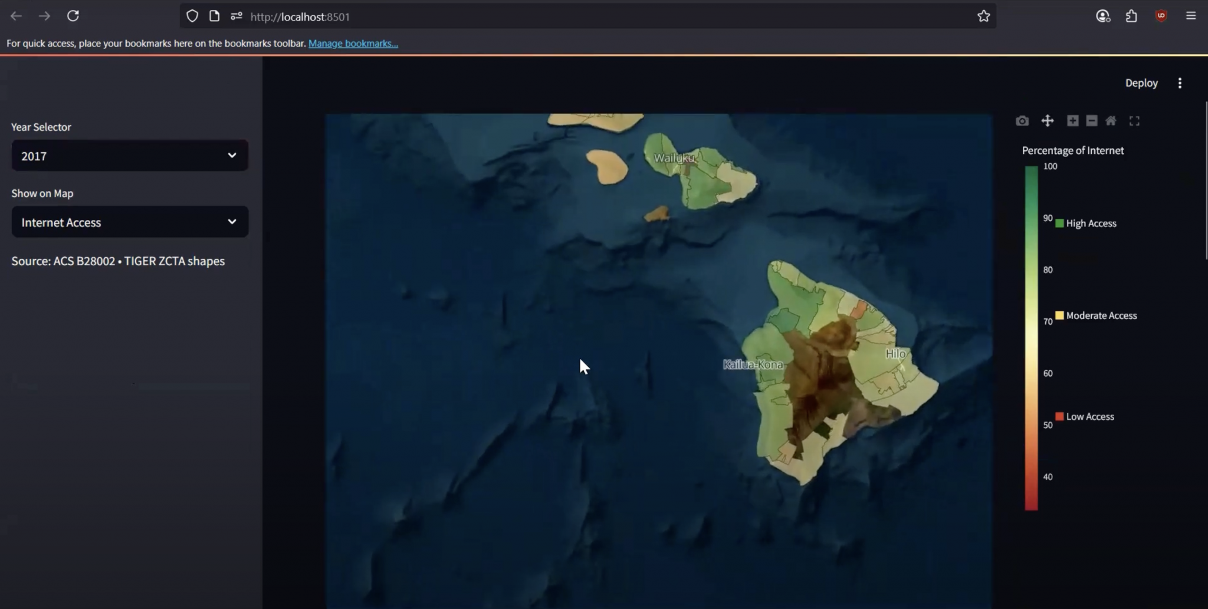The width and height of the screenshot is (1208, 609).
Task: Zoom out of the map with minus icon
Action: click(x=1092, y=120)
